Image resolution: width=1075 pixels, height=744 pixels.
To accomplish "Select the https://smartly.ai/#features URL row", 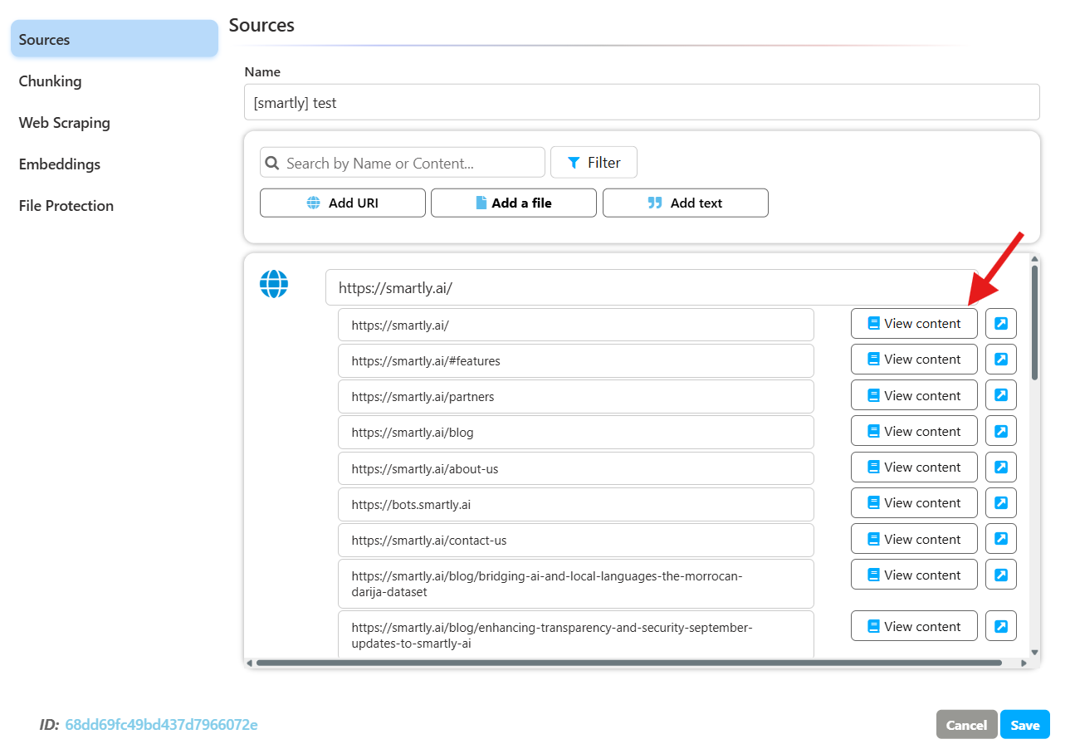I will pos(576,360).
